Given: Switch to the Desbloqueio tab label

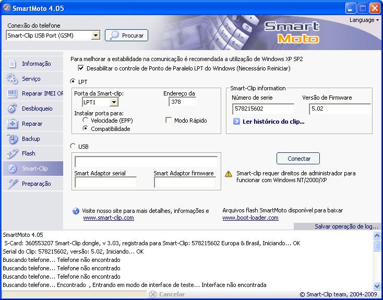Looking at the screenshot, I should (37, 109).
